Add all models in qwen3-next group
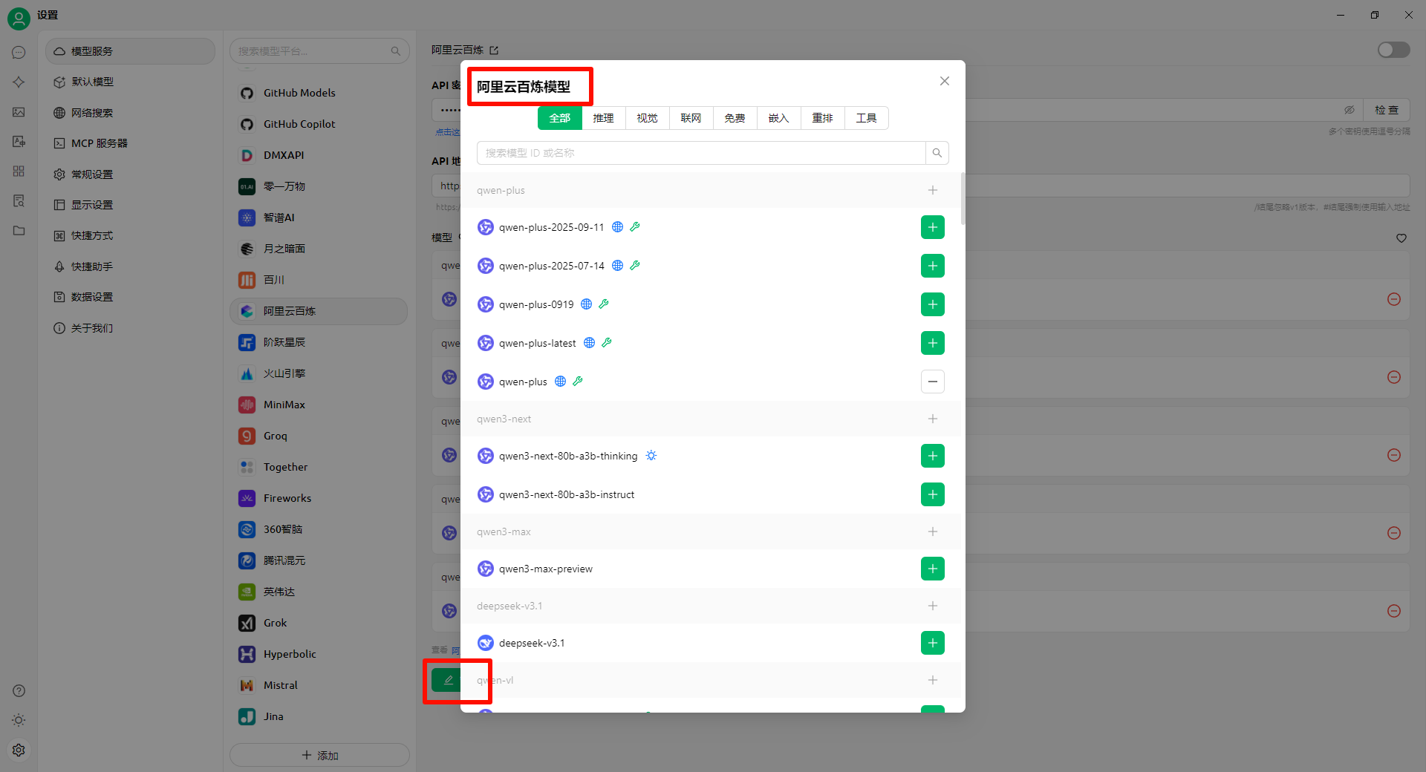1426x772 pixels. 932,419
